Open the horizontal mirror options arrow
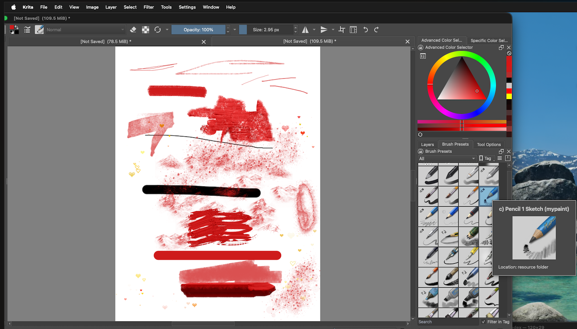The width and height of the screenshot is (577, 329). (314, 30)
